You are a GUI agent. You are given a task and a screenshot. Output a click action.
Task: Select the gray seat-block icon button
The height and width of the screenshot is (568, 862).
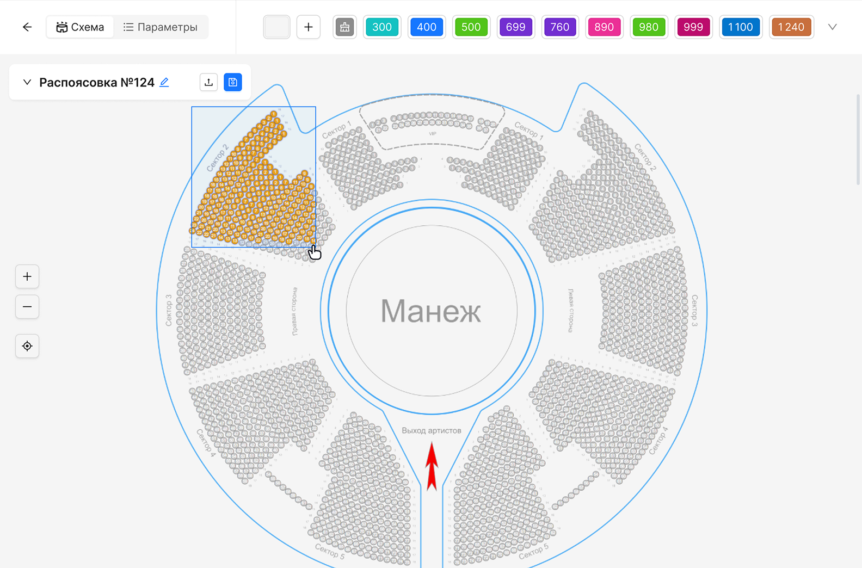344,27
